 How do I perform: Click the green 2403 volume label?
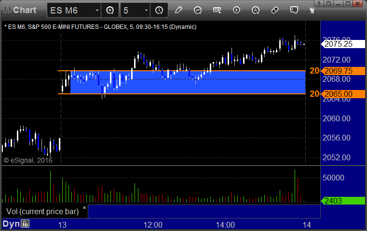point(343,201)
